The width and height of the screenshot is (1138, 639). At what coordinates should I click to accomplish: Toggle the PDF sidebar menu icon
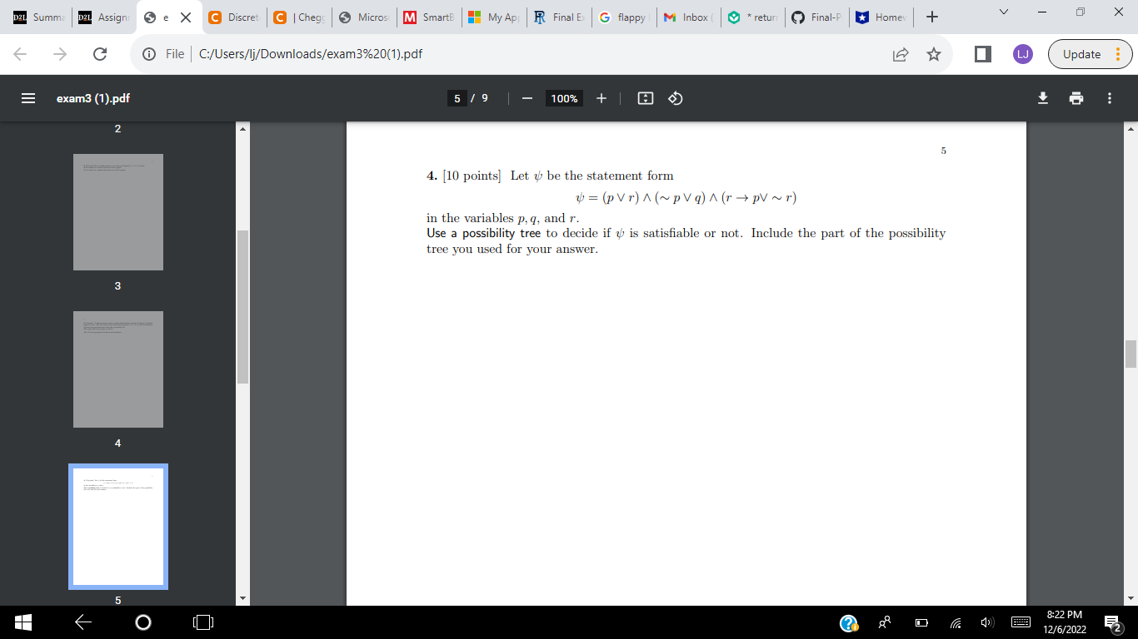tap(27, 98)
